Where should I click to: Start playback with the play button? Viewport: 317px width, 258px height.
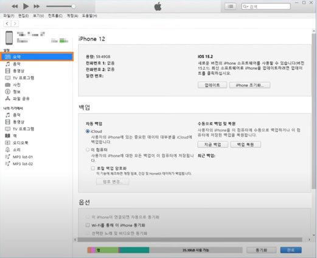pyautogui.click(x=26, y=6)
